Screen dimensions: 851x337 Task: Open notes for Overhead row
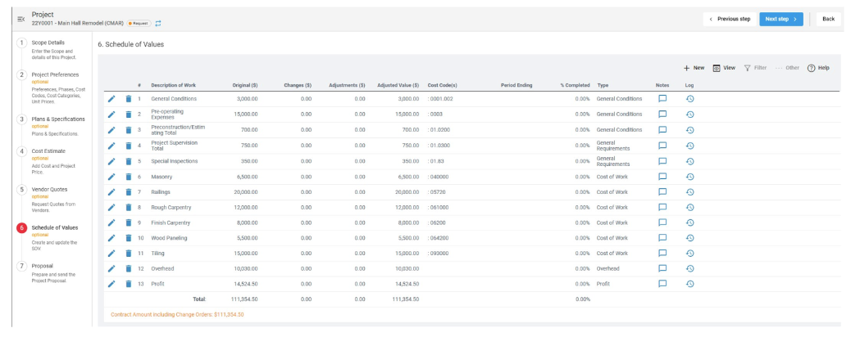coord(662,269)
